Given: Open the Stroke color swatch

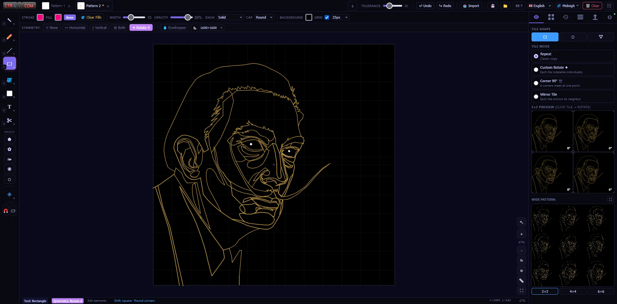Looking at the screenshot, I should click(x=40, y=17).
